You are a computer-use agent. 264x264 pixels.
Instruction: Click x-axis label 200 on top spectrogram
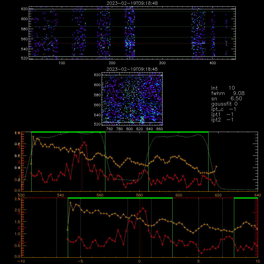point(112,63)
